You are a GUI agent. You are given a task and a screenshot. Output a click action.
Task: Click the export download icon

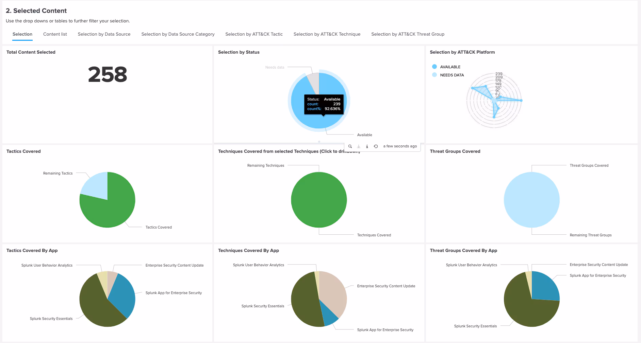tap(359, 146)
